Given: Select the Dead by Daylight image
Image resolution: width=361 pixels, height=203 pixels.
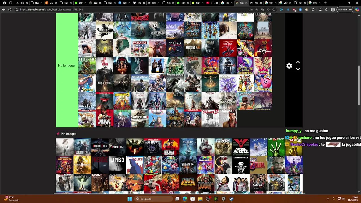Looking at the screenshot, I should coord(188,165).
